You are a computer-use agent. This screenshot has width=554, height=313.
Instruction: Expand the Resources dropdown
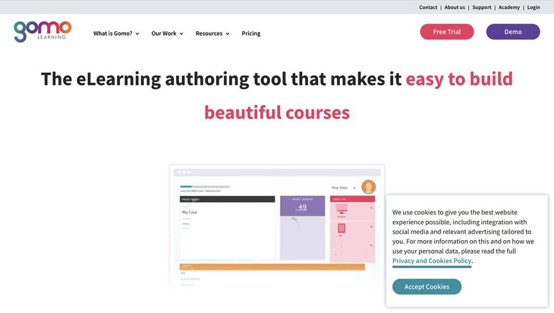click(x=212, y=33)
